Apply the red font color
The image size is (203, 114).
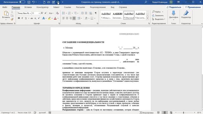point(55,18)
